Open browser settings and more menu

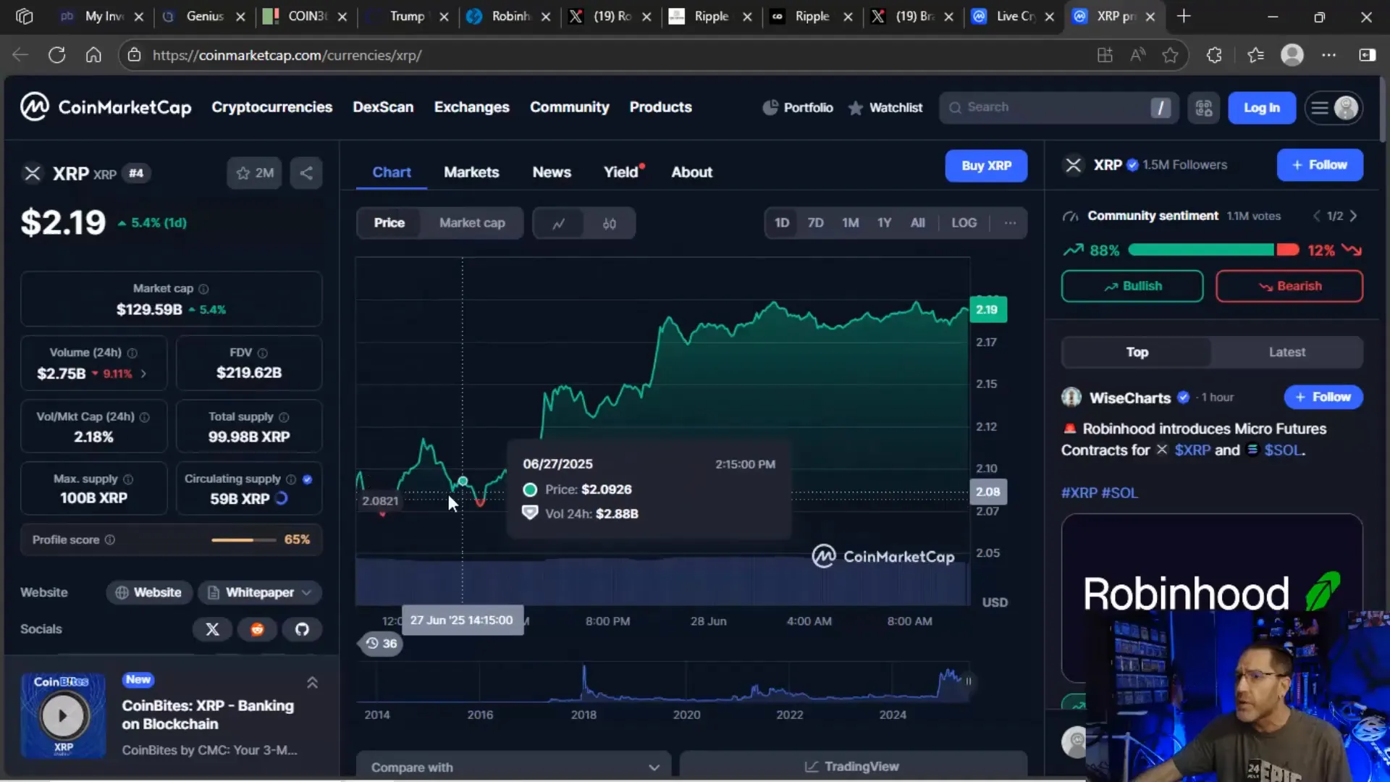1329,55
